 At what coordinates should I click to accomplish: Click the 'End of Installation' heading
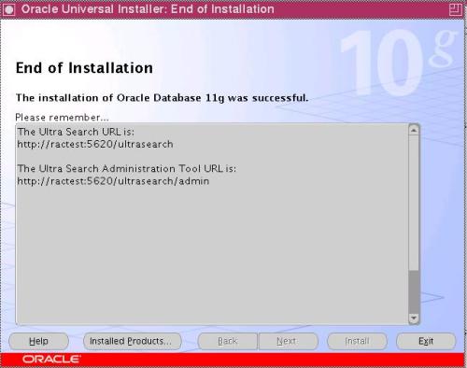[84, 68]
